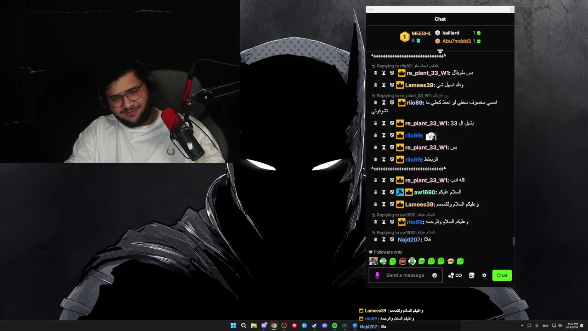Collapse the gift leaderboard arrow
588x331 pixels.
point(440,51)
